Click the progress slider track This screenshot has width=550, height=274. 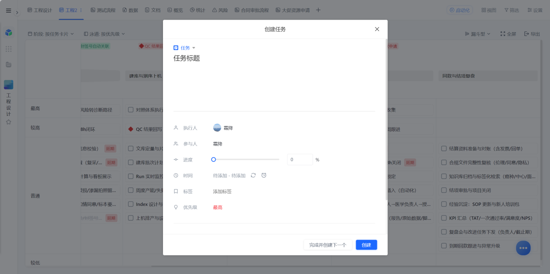click(x=246, y=159)
